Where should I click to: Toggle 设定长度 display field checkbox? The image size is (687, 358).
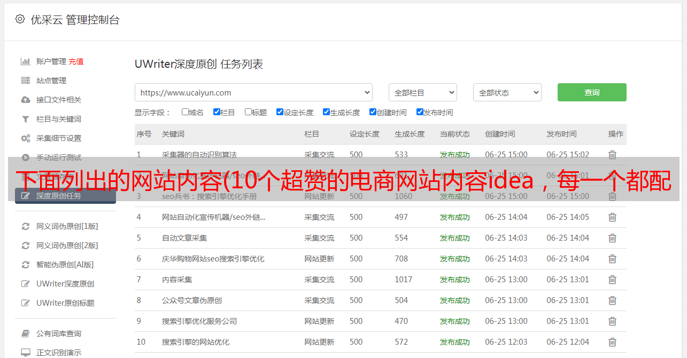click(280, 112)
